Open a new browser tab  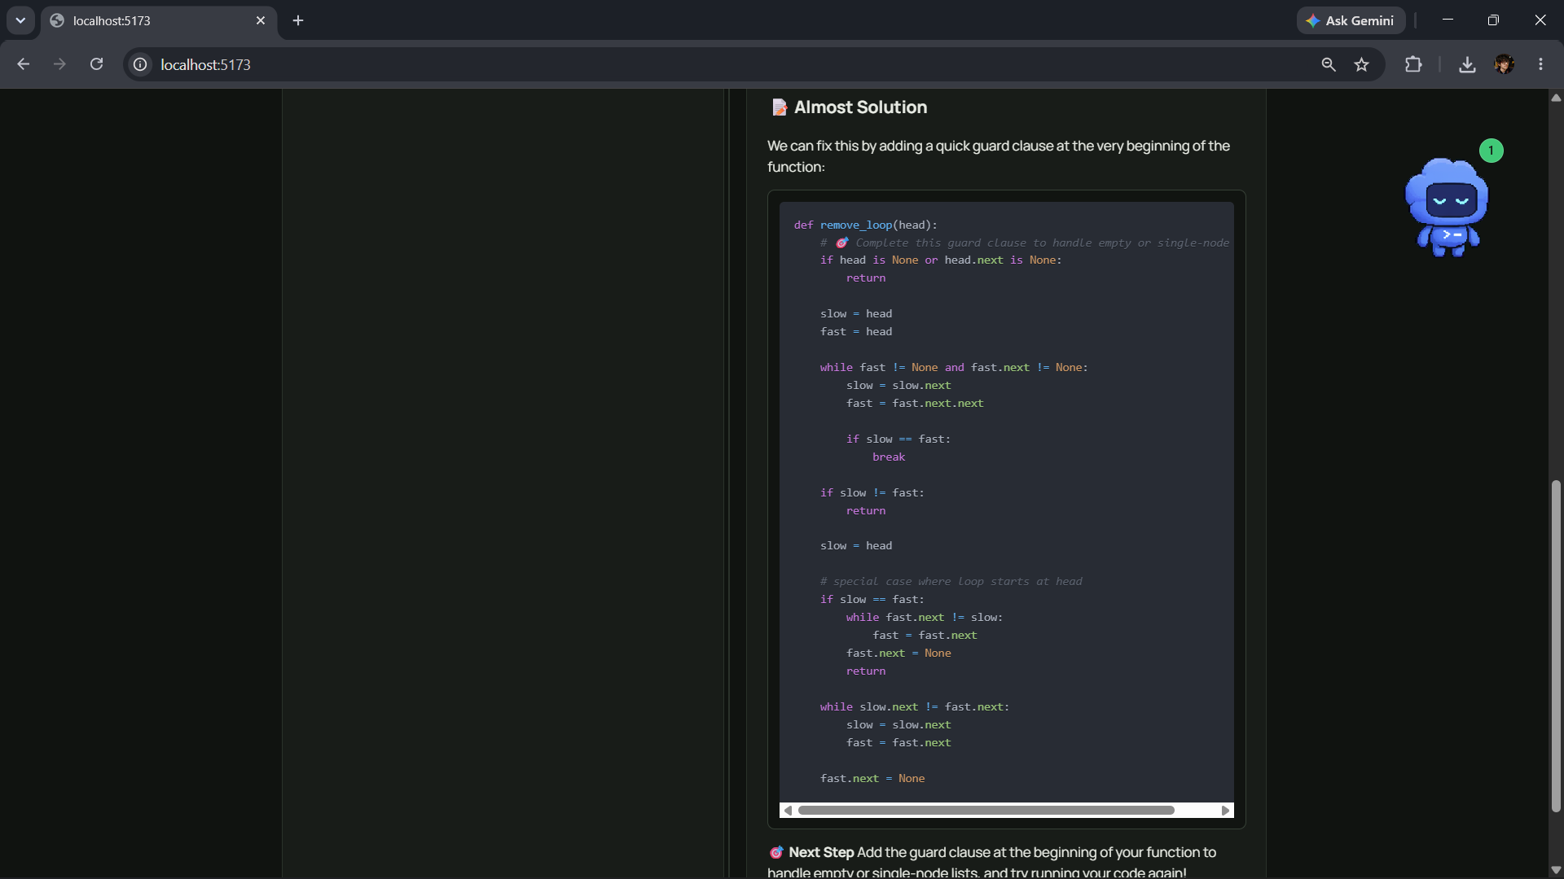298,20
